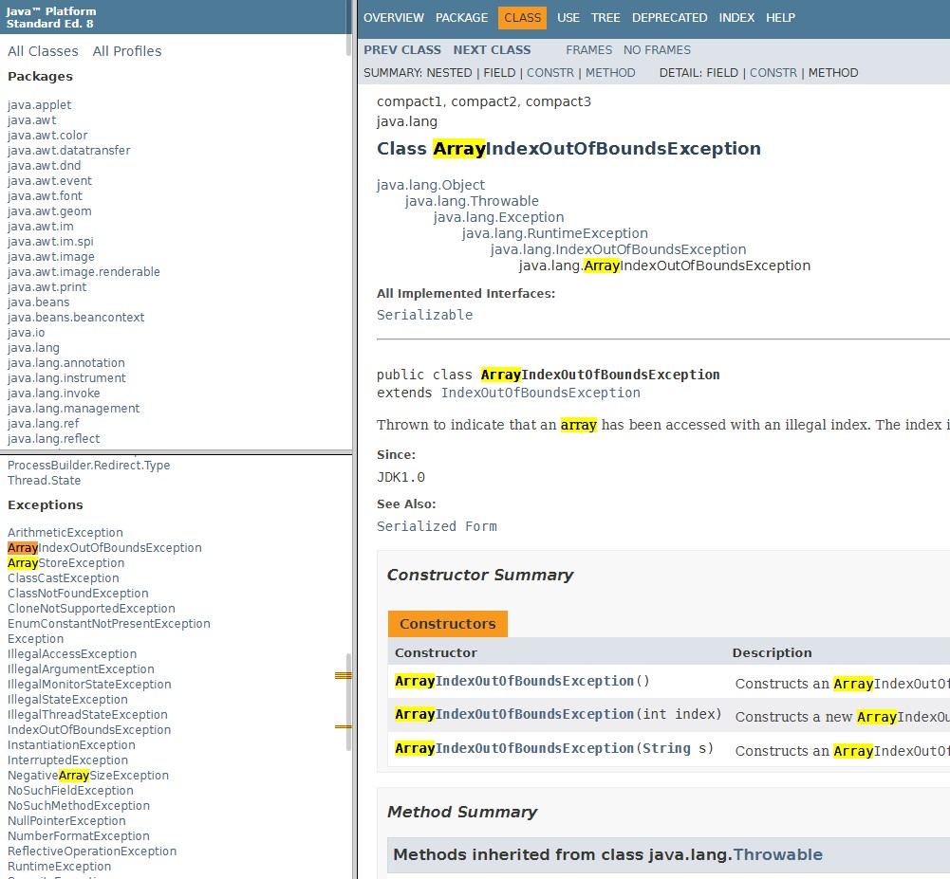Open java.lang package in list
The image size is (950, 879).
[33, 347]
